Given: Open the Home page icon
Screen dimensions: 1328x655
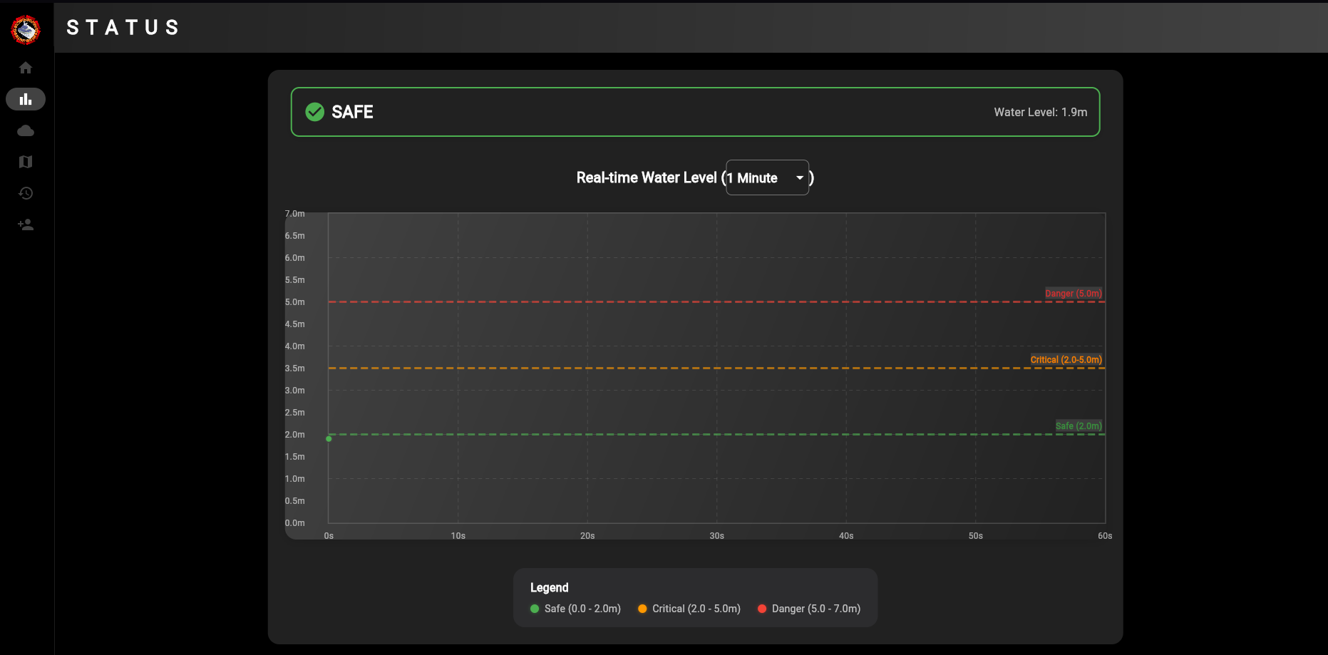Looking at the screenshot, I should (x=26, y=68).
